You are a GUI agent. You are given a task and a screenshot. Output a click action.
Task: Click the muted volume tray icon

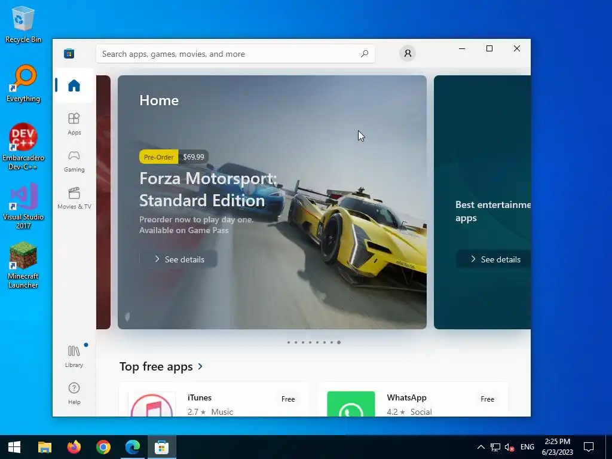(509, 447)
